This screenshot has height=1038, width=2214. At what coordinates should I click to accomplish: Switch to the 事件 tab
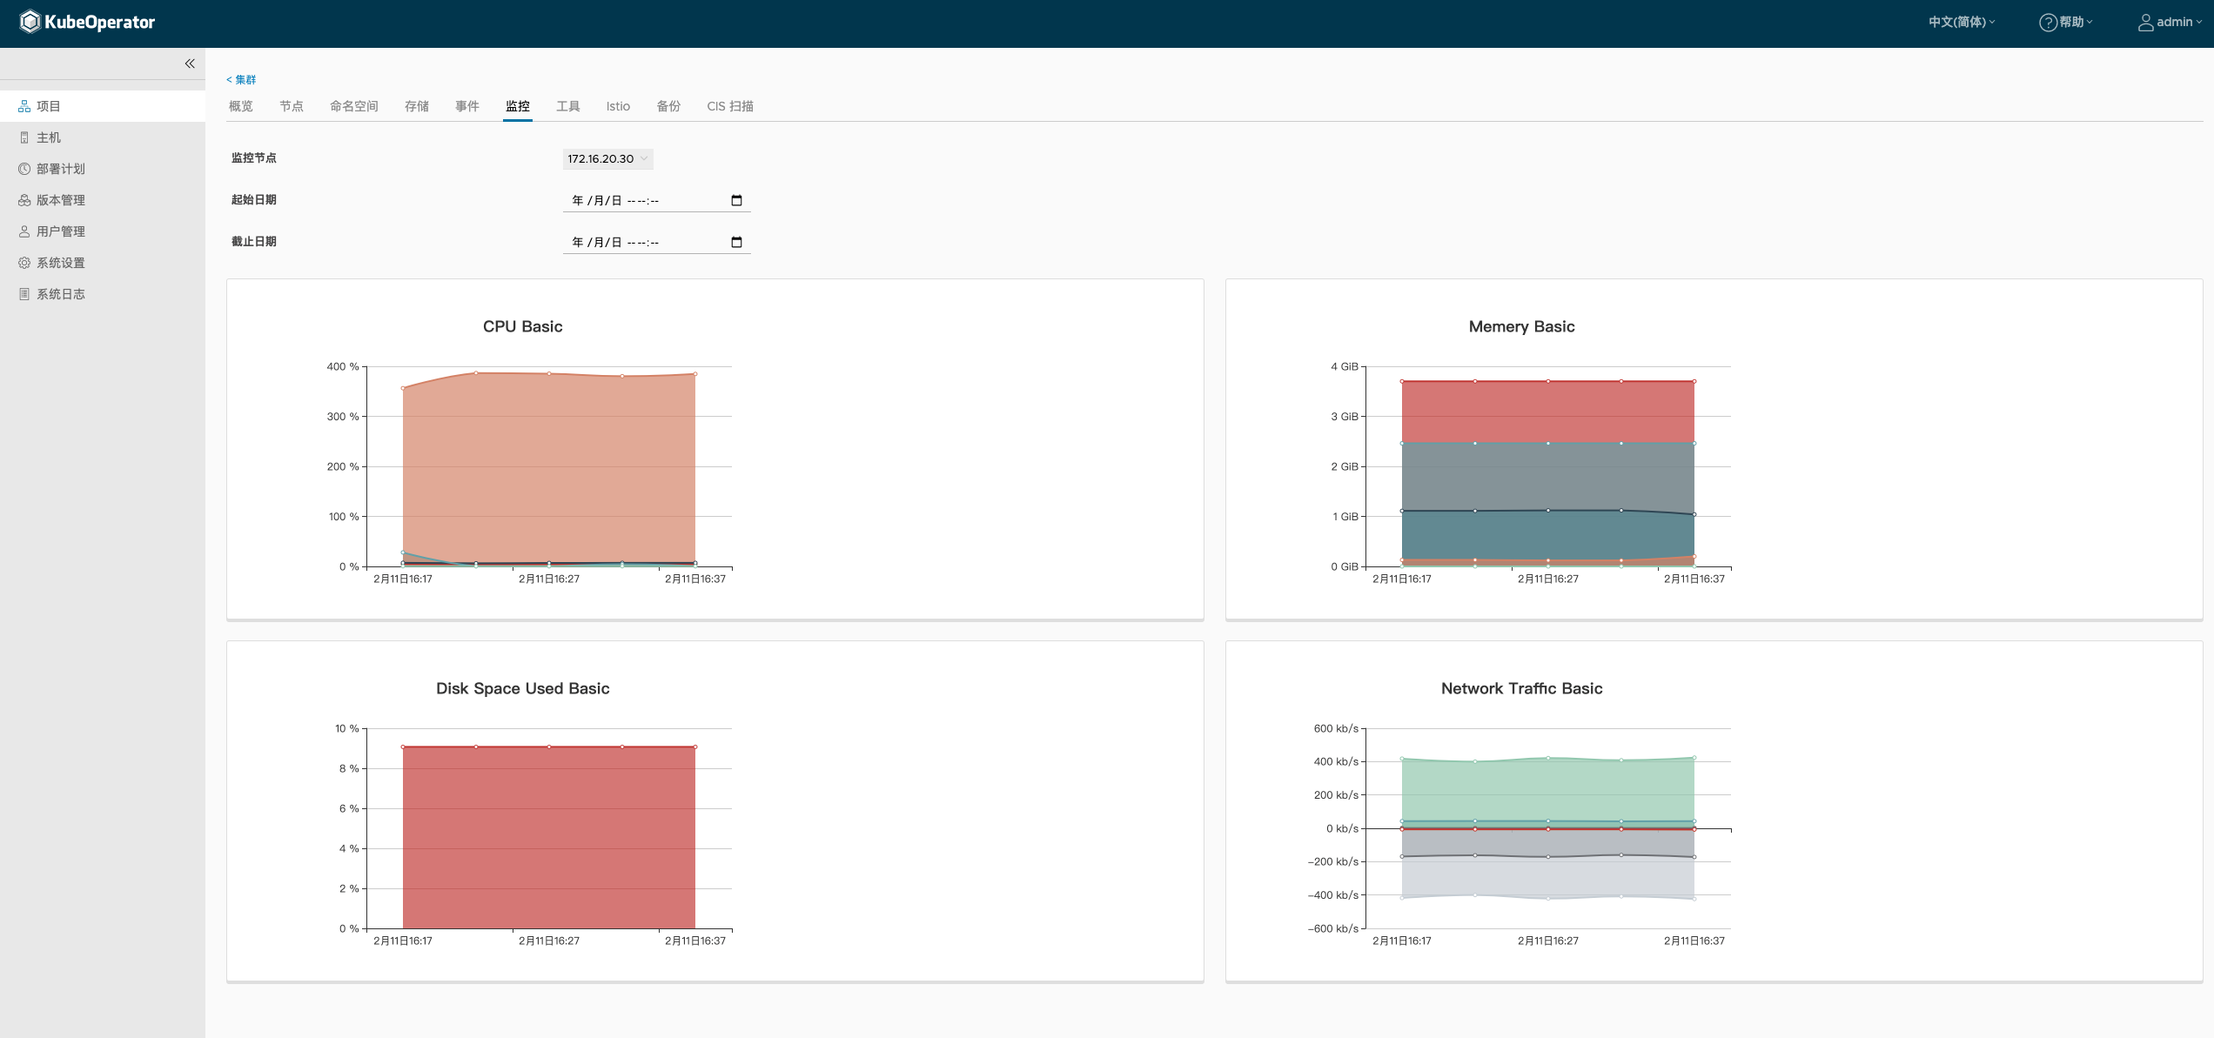pyautogui.click(x=466, y=106)
